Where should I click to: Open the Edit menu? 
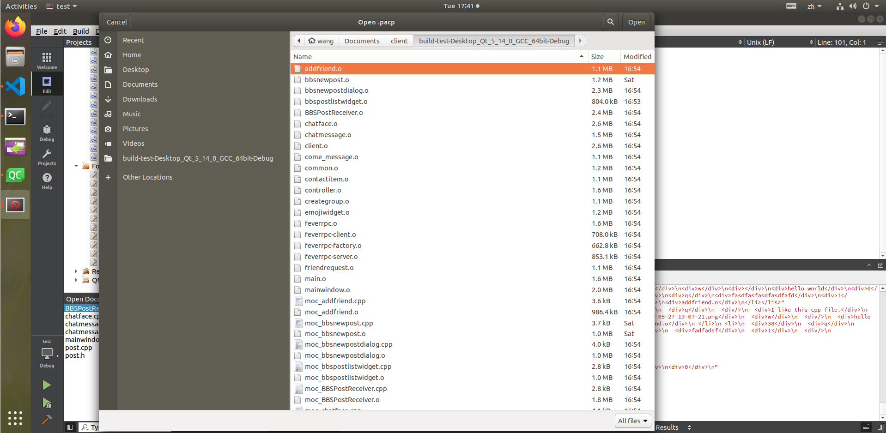coord(60,31)
